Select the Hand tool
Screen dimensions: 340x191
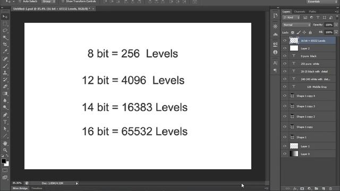(5, 143)
